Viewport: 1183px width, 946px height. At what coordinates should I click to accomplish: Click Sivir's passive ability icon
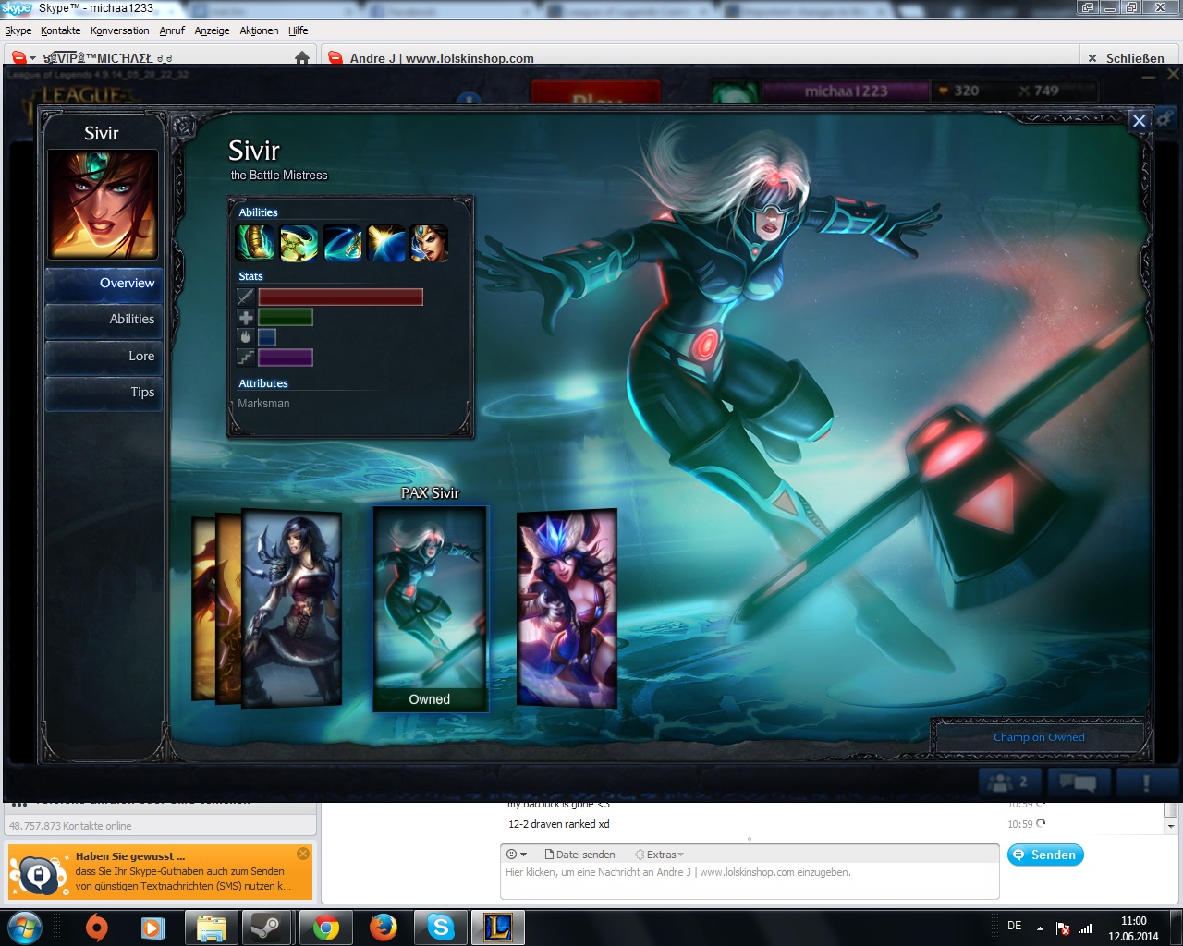[x=255, y=243]
